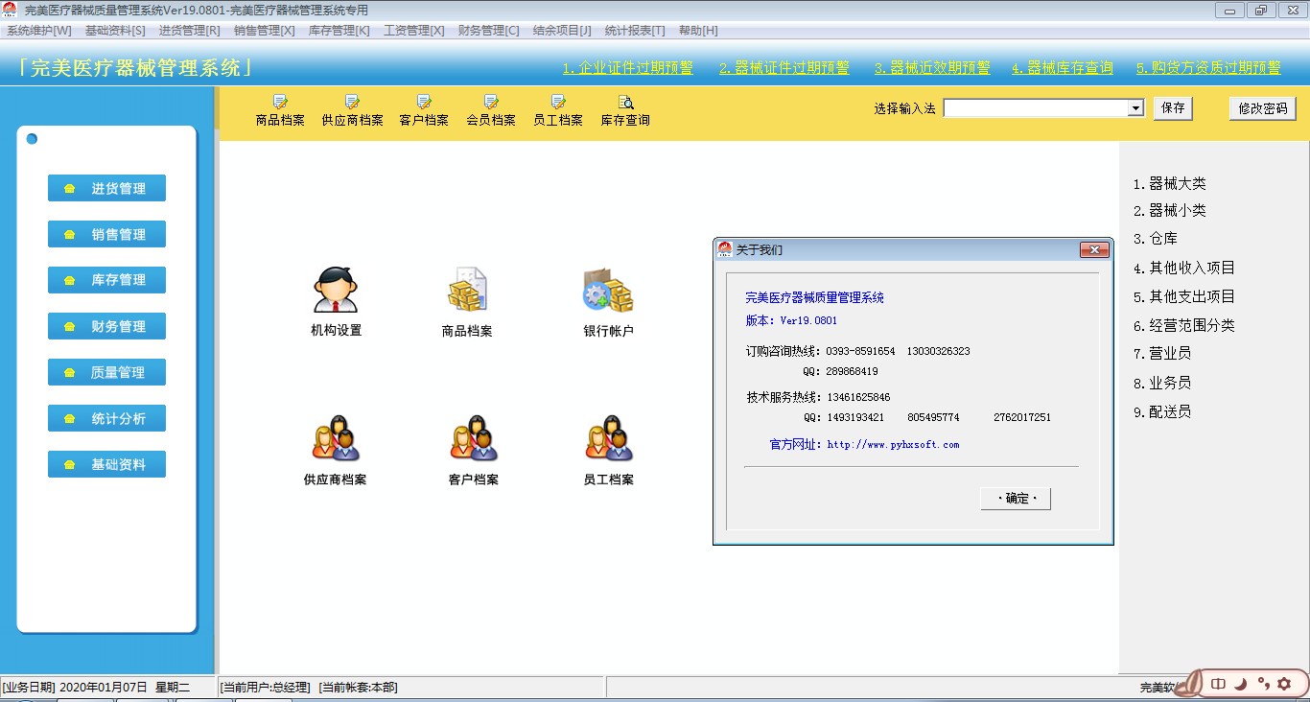This screenshot has width=1310, height=702.
Task: Open the 统计报表[T] menu
Action: pyautogui.click(x=634, y=30)
